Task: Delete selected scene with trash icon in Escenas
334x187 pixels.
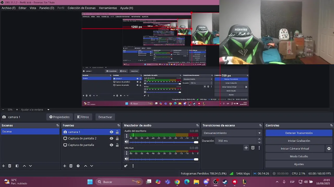Action: pyautogui.click(x=10, y=166)
